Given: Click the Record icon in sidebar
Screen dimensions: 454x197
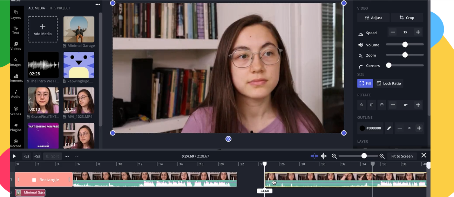Looking at the screenshot, I should coord(15,143).
